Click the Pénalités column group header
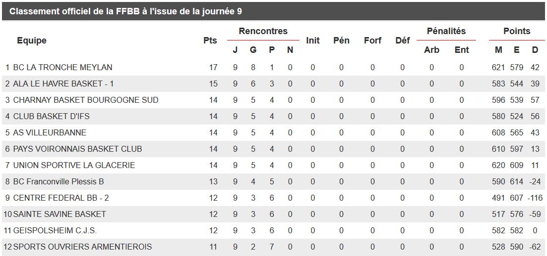 click(446, 31)
